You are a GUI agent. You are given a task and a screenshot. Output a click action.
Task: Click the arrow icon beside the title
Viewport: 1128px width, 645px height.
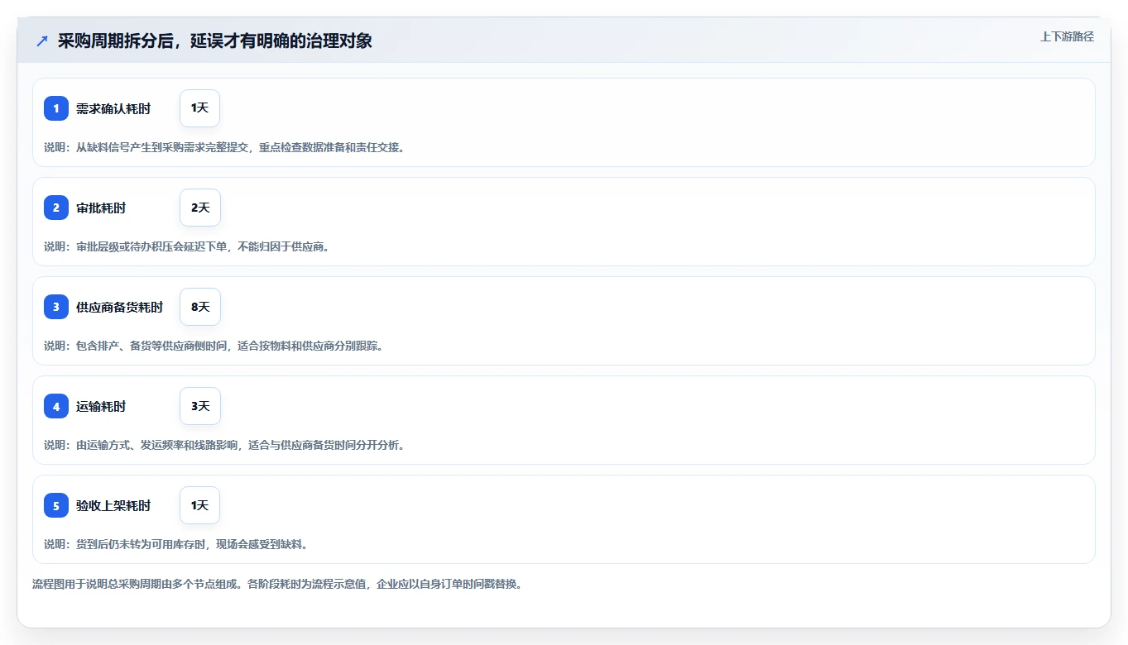click(42, 41)
